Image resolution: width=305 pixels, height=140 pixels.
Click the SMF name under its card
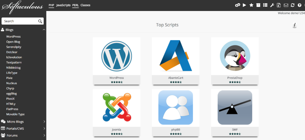[235, 130]
